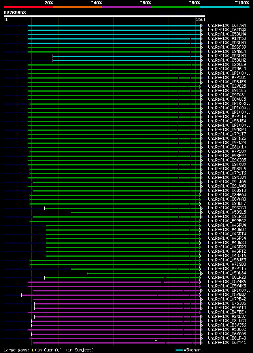Click the UniRef100_Q53UH2 label
The image size is (253, 353).
[227, 60]
